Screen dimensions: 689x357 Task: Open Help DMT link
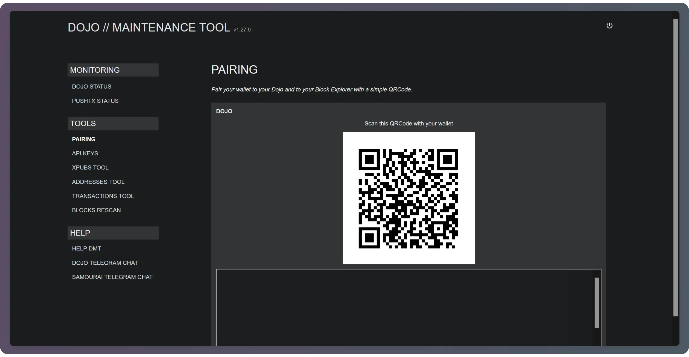(x=86, y=248)
